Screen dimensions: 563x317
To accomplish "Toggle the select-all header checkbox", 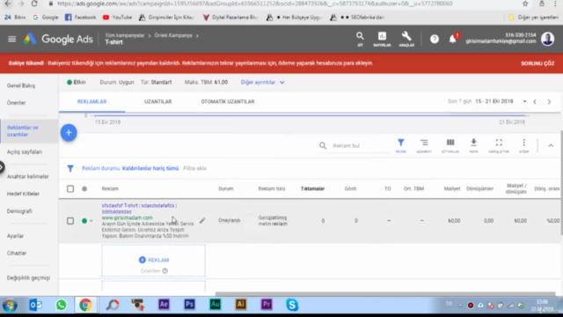I will pos(70,188).
